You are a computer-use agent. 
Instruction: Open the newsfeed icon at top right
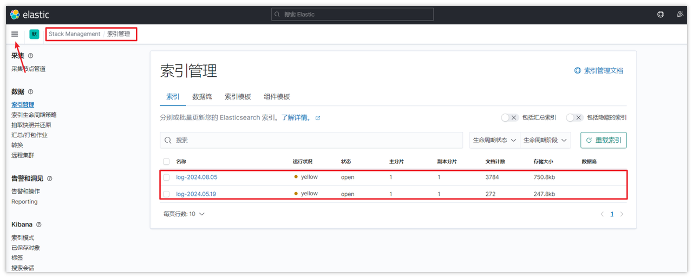click(680, 15)
